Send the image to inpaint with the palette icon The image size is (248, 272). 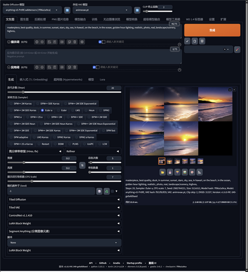192,172
